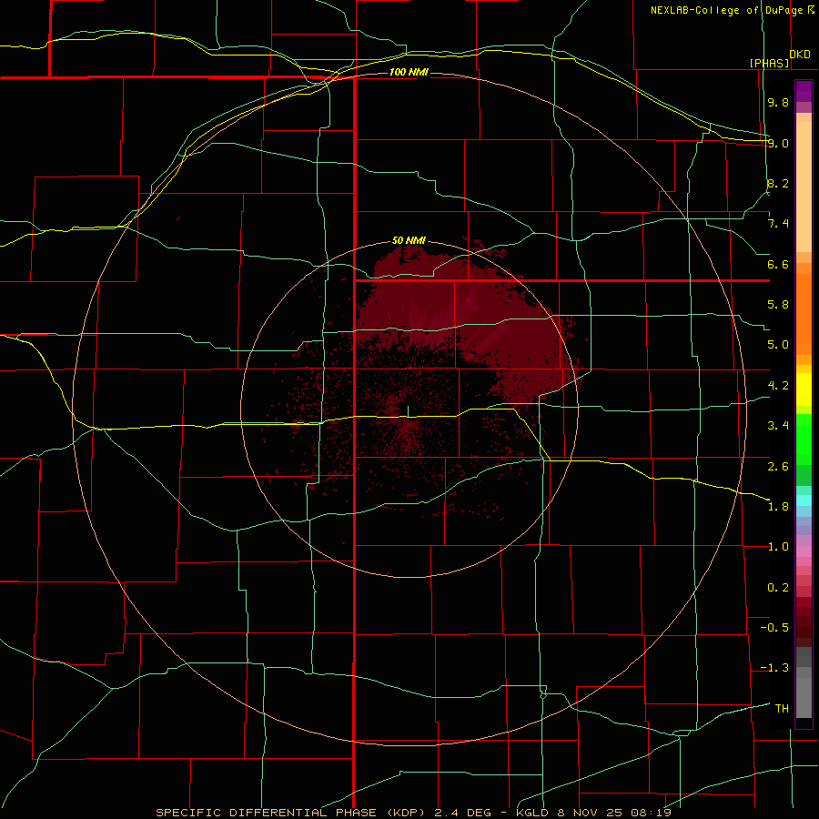The height and width of the screenshot is (819, 819).
Task: Select the 1.8 scale value
Action: pyautogui.click(x=778, y=507)
